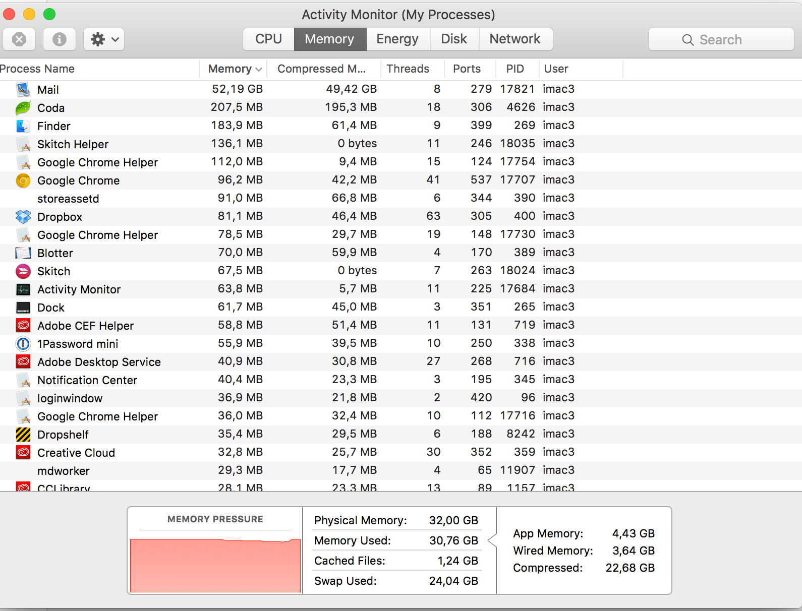Click the Coda green leaf icon
The height and width of the screenshot is (611, 802).
[23, 108]
